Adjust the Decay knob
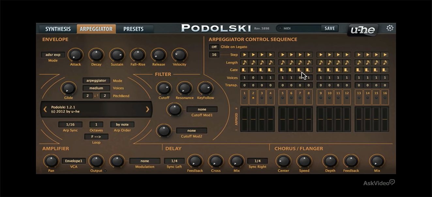The height and width of the screenshot is (197, 432). click(96, 55)
